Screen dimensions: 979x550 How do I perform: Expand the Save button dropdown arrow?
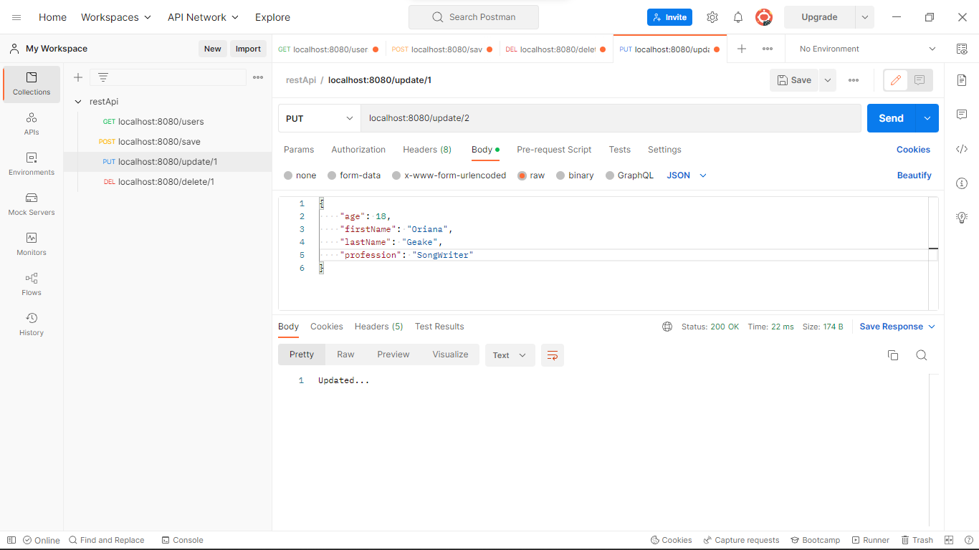click(x=828, y=80)
